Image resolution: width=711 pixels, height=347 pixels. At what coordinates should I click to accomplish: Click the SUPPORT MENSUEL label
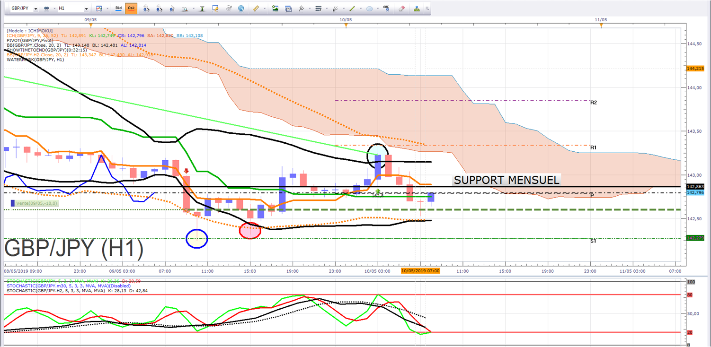[506, 180]
